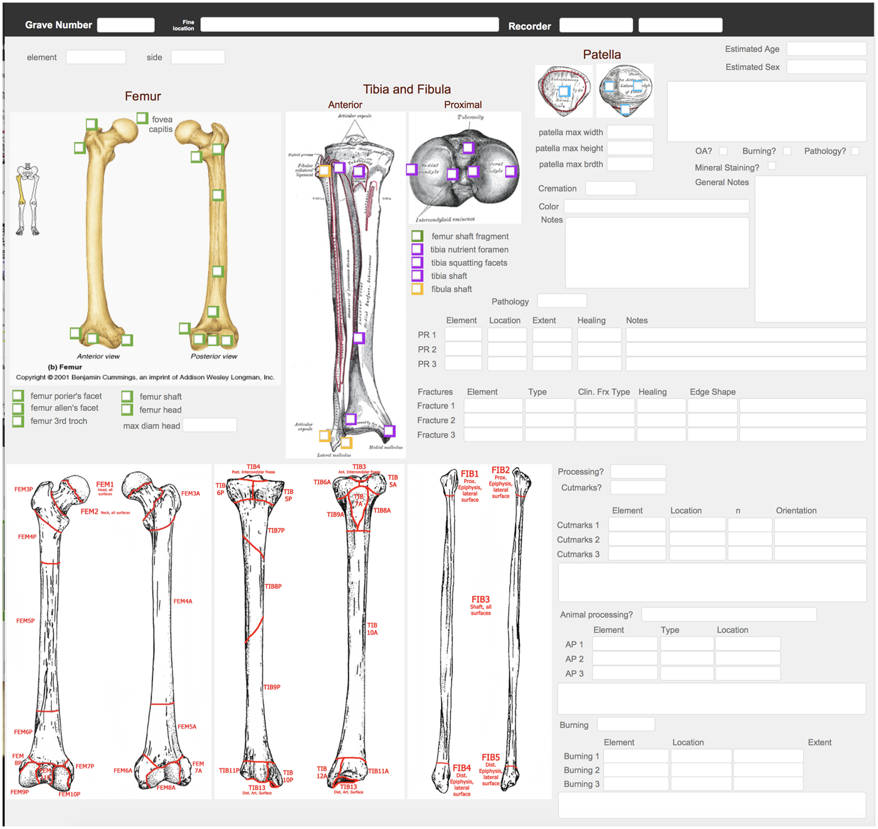This screenshot has width=878, height=829.
Task: Click the FEM5P zone label on femur diagram
Action: [25, 621]
